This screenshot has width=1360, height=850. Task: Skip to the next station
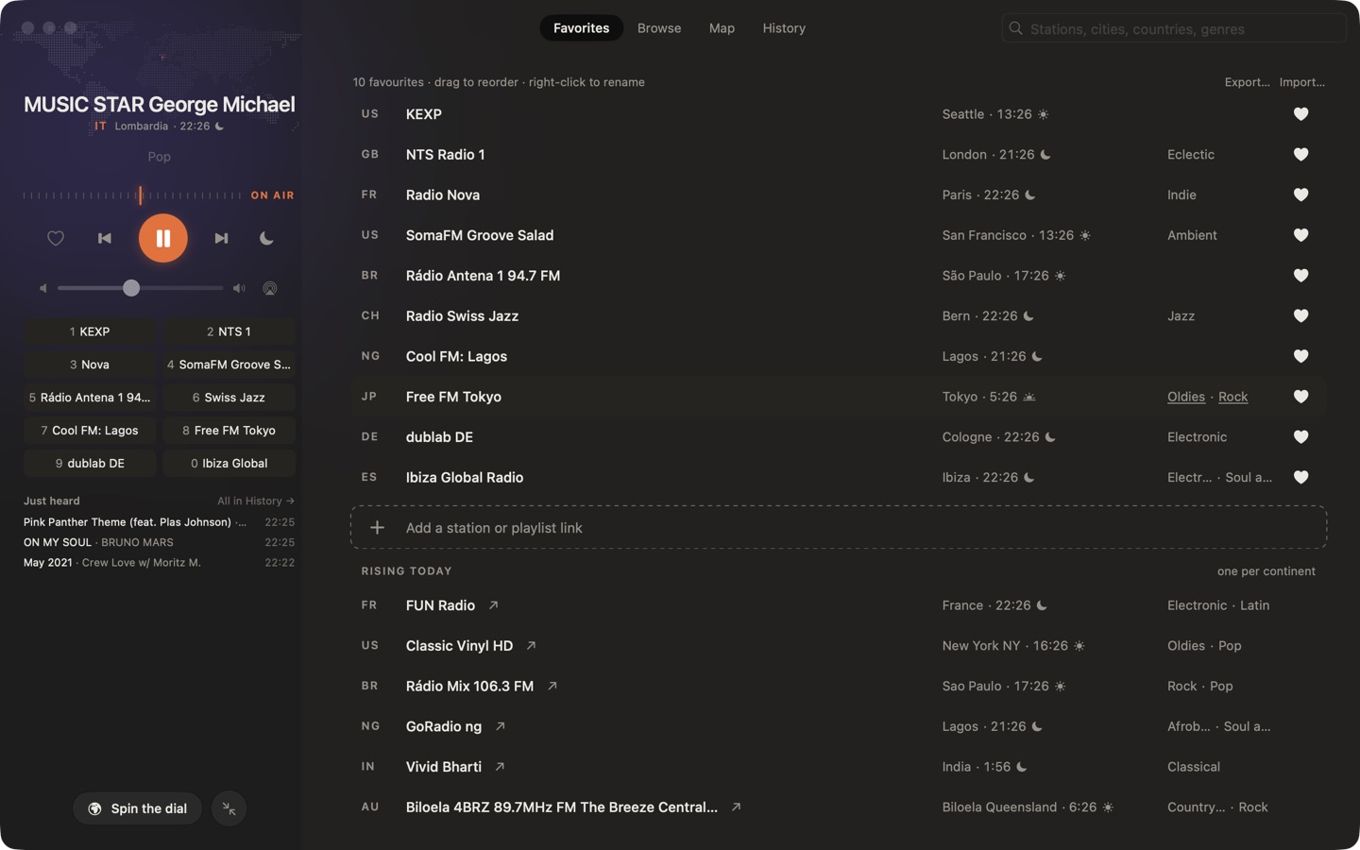click(221, 238)
